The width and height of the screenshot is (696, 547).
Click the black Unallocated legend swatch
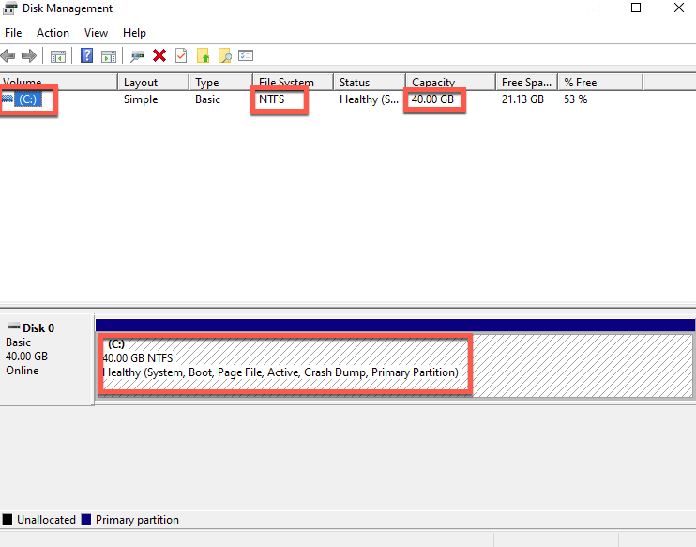coord(8,520)
